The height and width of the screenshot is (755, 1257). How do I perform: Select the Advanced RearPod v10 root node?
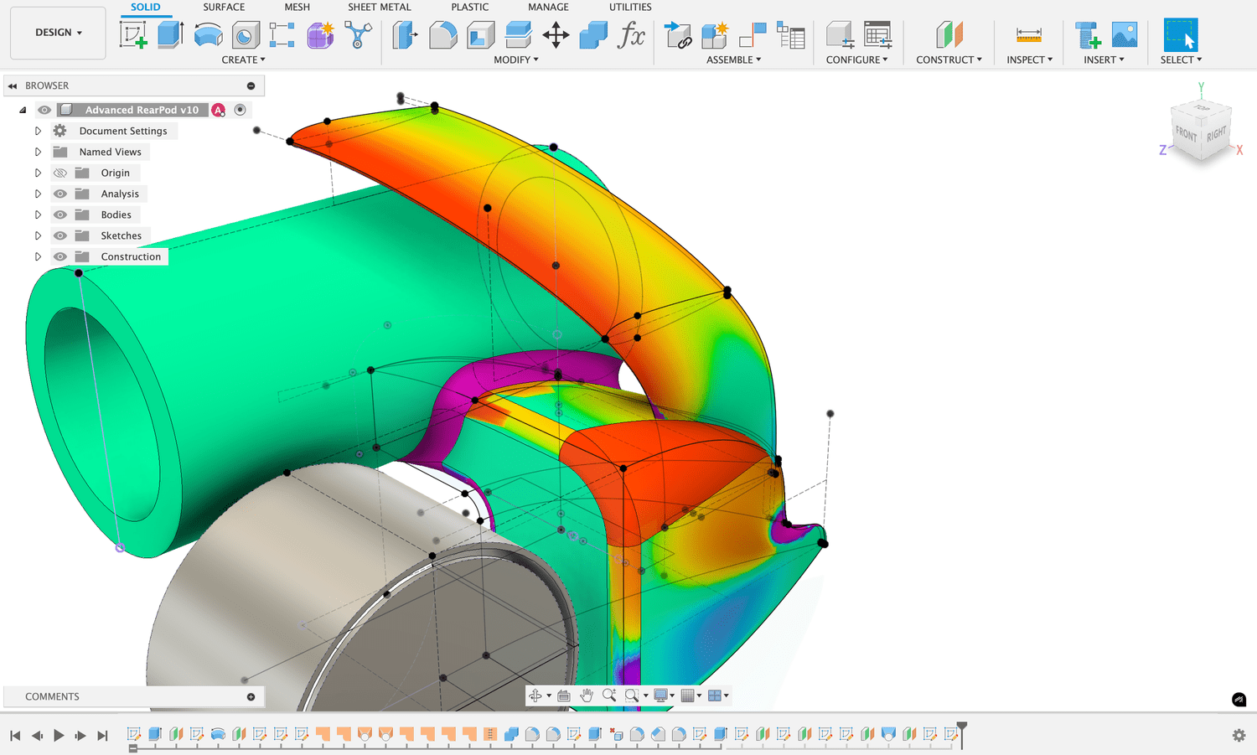[142, 110]
